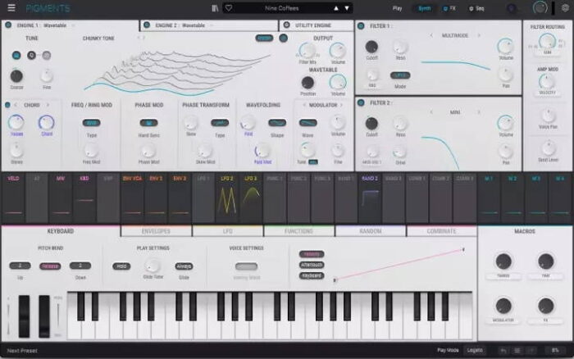This screenshot has width=574, height=359.
Task: Open the hamburger main menu
Action: [x=11, y=8]
